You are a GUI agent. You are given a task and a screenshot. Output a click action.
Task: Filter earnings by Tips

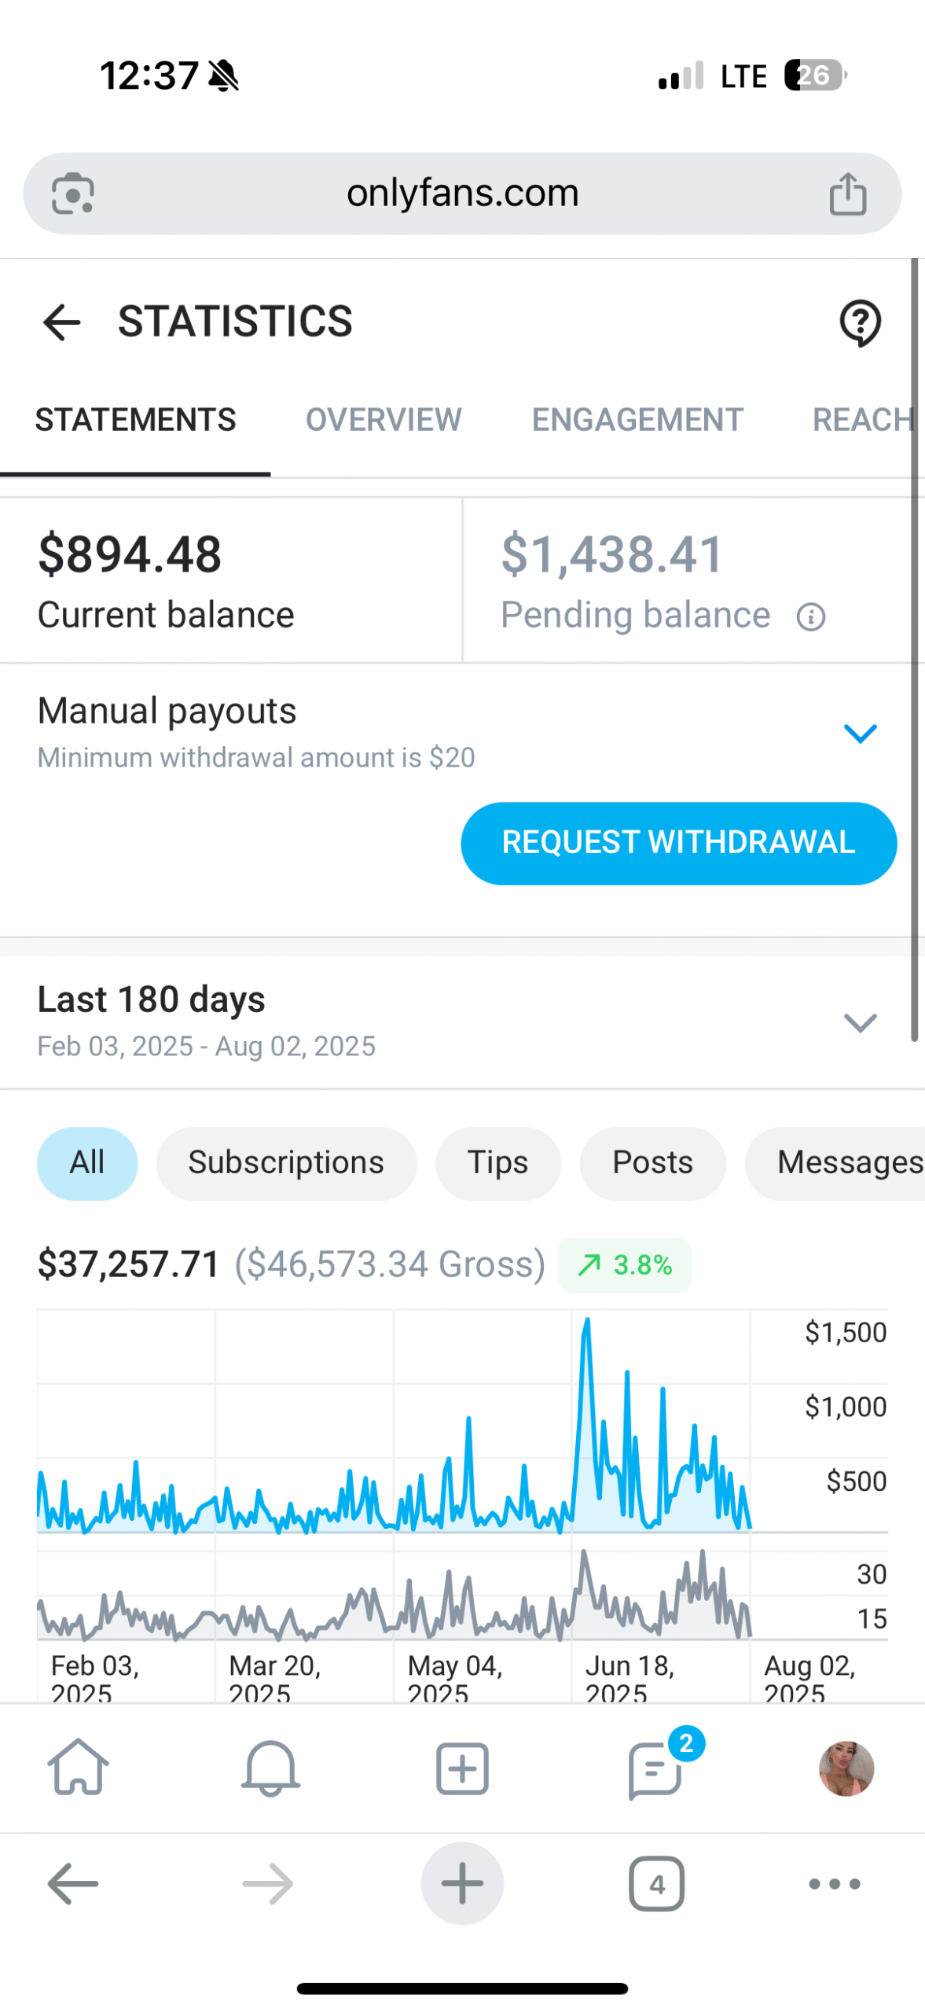coord(497,1163)
